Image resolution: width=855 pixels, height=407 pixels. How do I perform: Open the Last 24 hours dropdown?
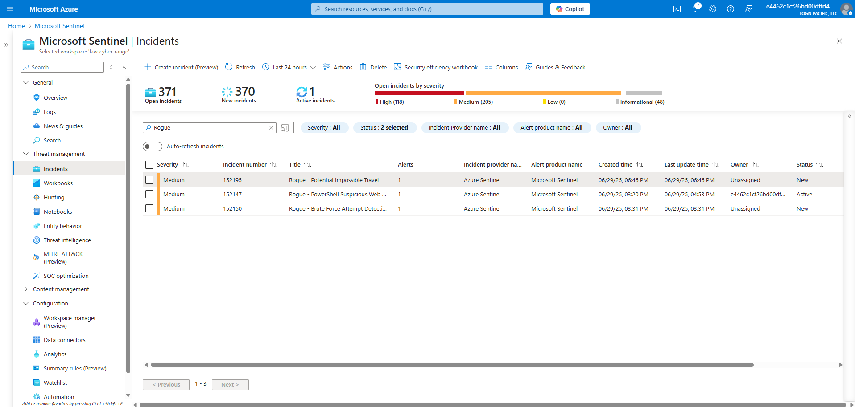(289, 67)
